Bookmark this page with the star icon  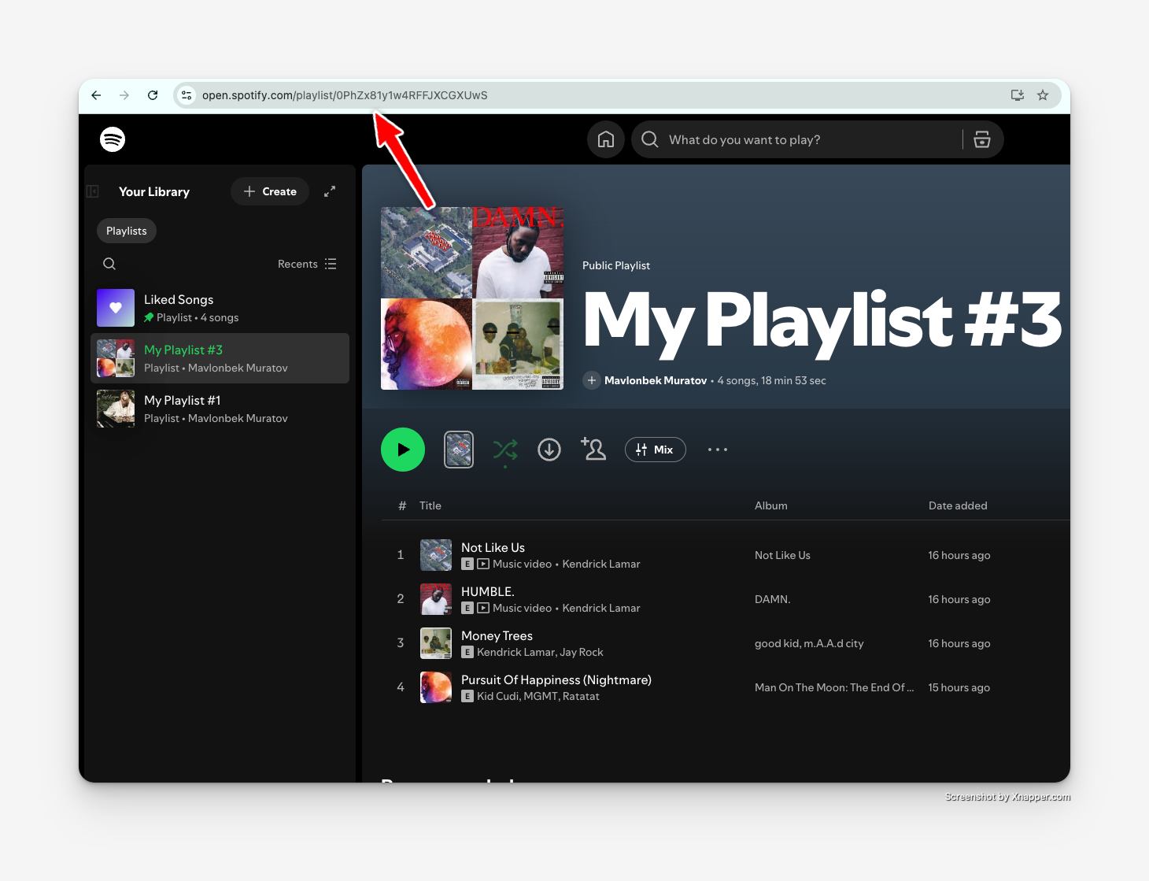tap(1043, 95)
